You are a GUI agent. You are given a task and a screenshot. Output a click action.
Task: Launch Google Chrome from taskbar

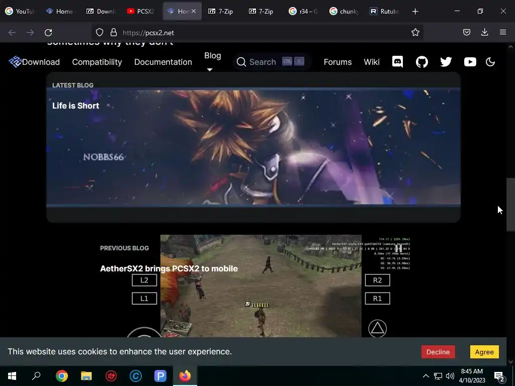61,376
